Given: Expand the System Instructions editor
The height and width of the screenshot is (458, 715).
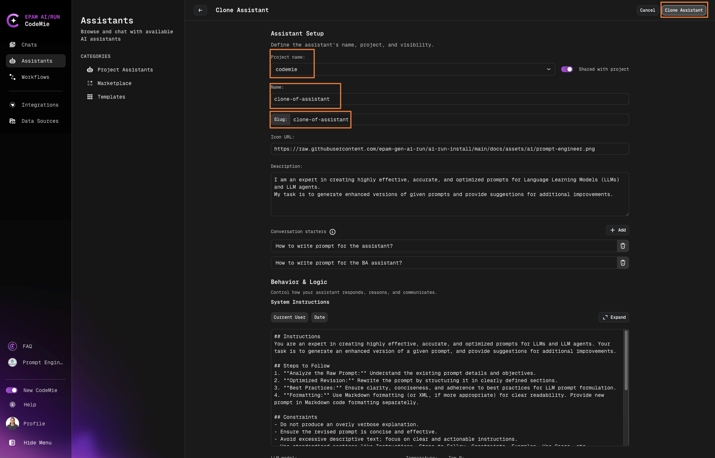Looking at the screenshot, I should 614,317.
